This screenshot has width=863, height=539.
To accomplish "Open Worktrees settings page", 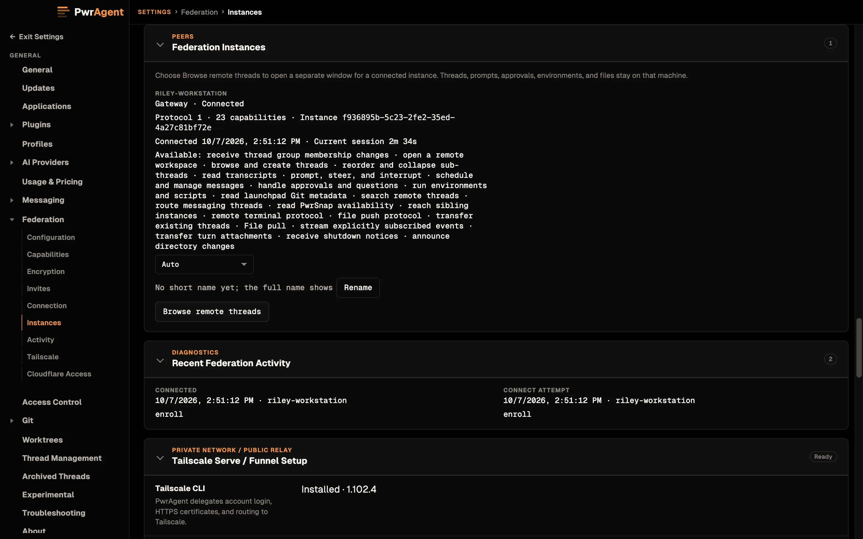I will click(42, 440).
